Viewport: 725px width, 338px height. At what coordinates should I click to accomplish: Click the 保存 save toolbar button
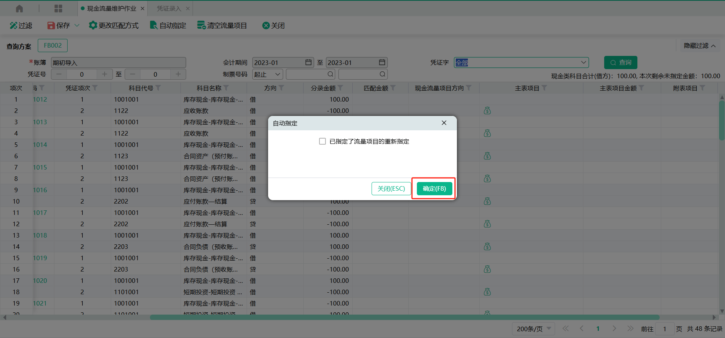(59, 25)
